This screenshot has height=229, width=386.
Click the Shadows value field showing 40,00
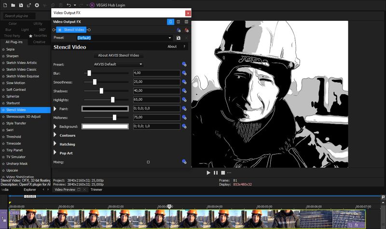(x=156, y=91)
